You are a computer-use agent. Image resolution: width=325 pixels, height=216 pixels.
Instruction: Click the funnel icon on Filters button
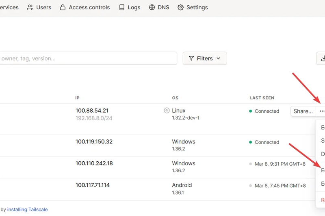(191, 58)
